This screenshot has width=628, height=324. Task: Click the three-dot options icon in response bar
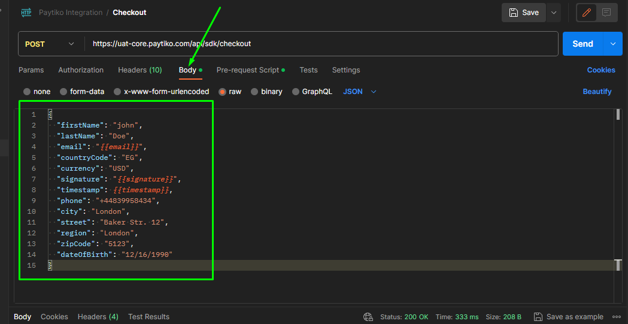point(616,317)
